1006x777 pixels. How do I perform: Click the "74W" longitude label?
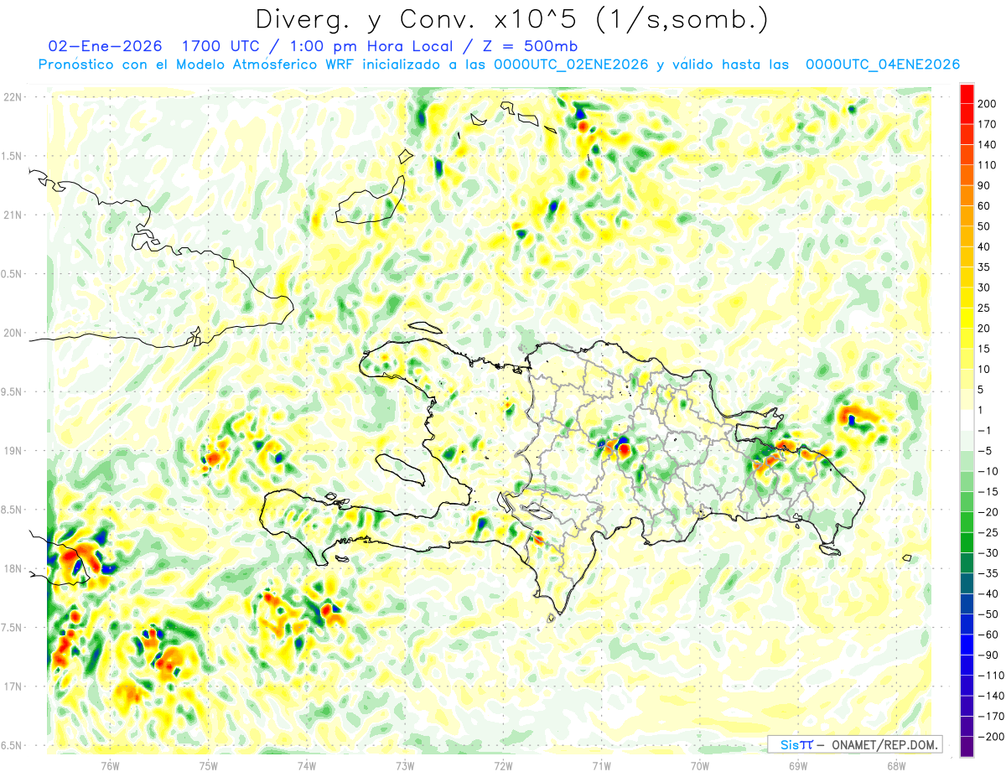coord(306,765)
